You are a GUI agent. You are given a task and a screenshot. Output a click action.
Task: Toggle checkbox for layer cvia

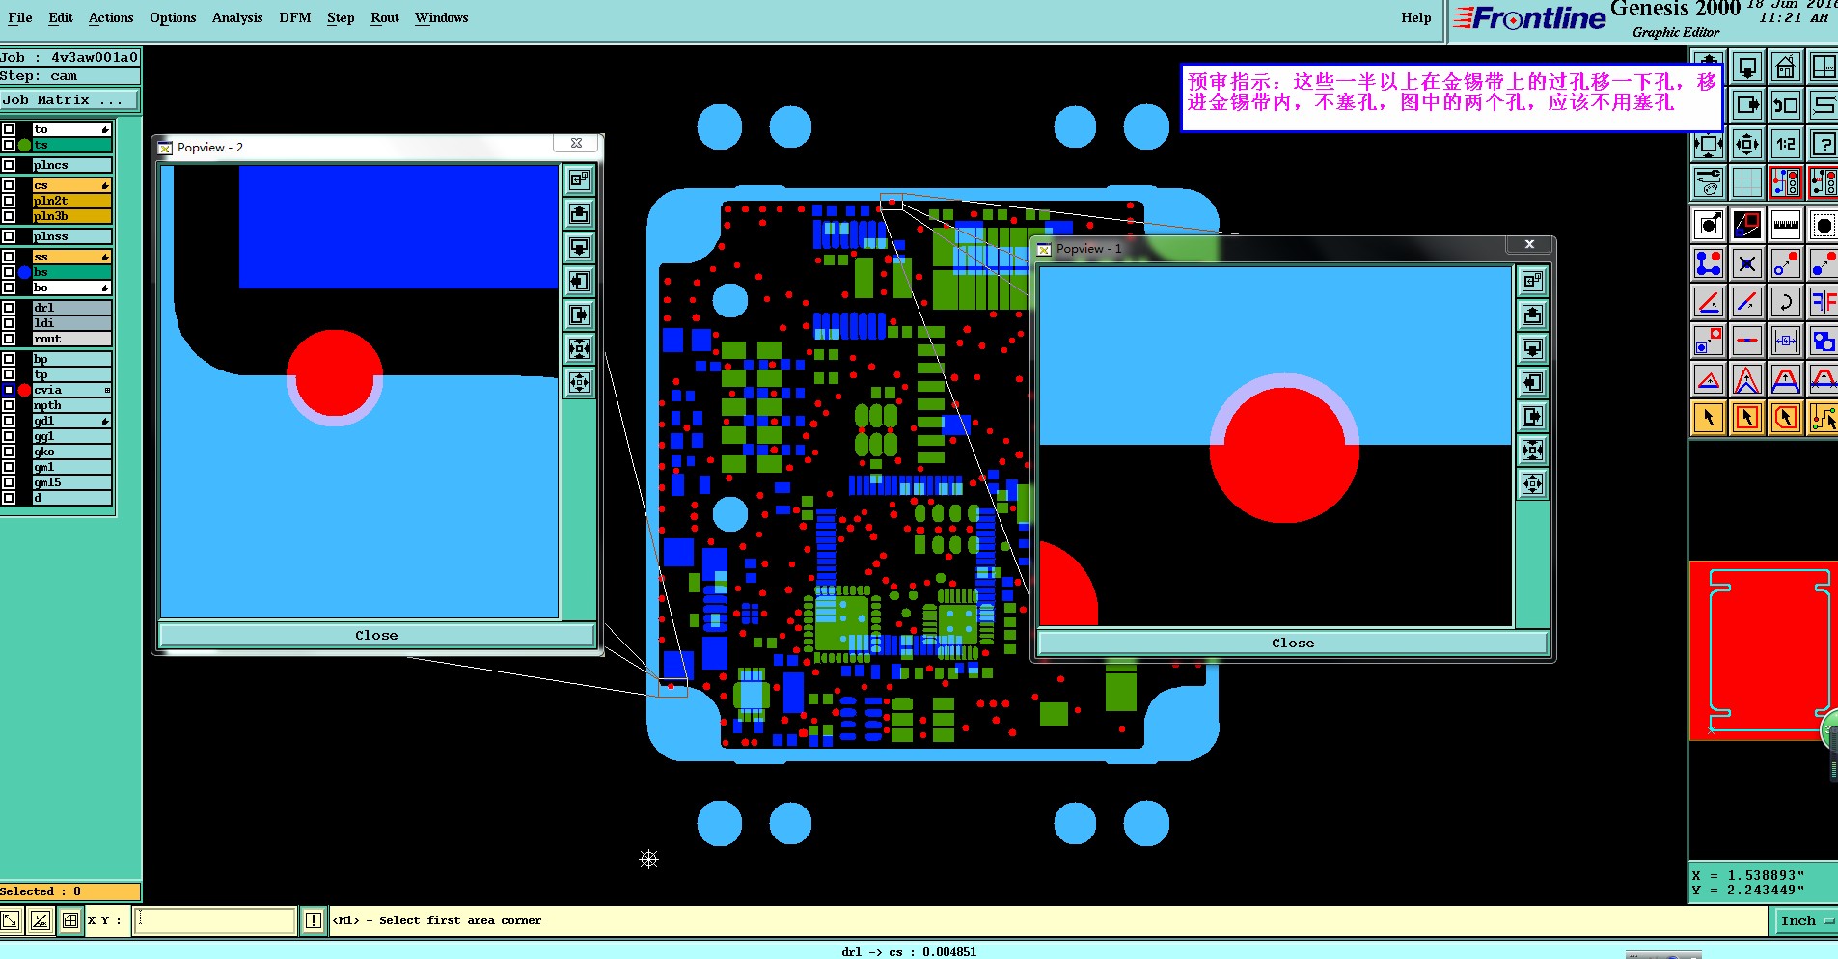pyautogui.click(x=9, y=390)
